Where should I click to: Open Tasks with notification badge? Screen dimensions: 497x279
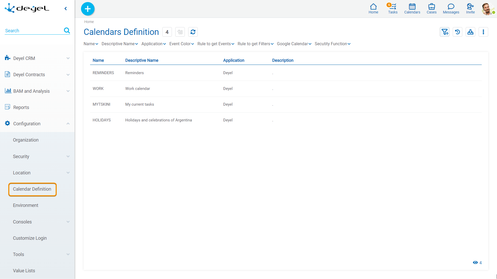[392, 9]
